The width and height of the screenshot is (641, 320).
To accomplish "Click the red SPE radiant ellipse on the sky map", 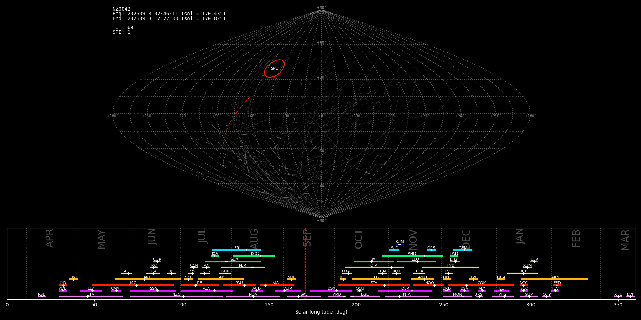I will (x=274, y=68).
